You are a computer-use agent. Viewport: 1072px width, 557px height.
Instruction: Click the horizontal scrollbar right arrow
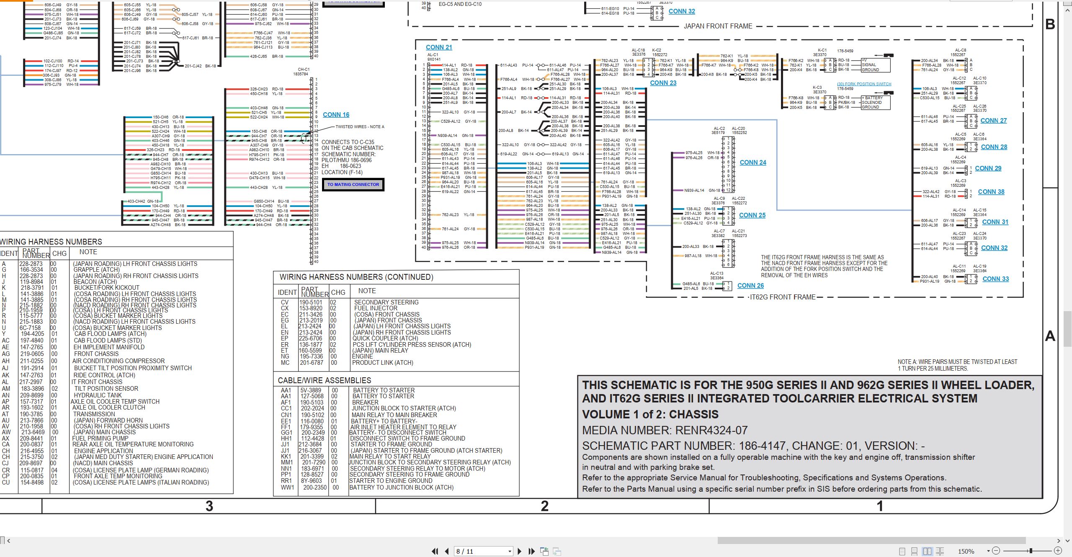tap(1059, 541)
